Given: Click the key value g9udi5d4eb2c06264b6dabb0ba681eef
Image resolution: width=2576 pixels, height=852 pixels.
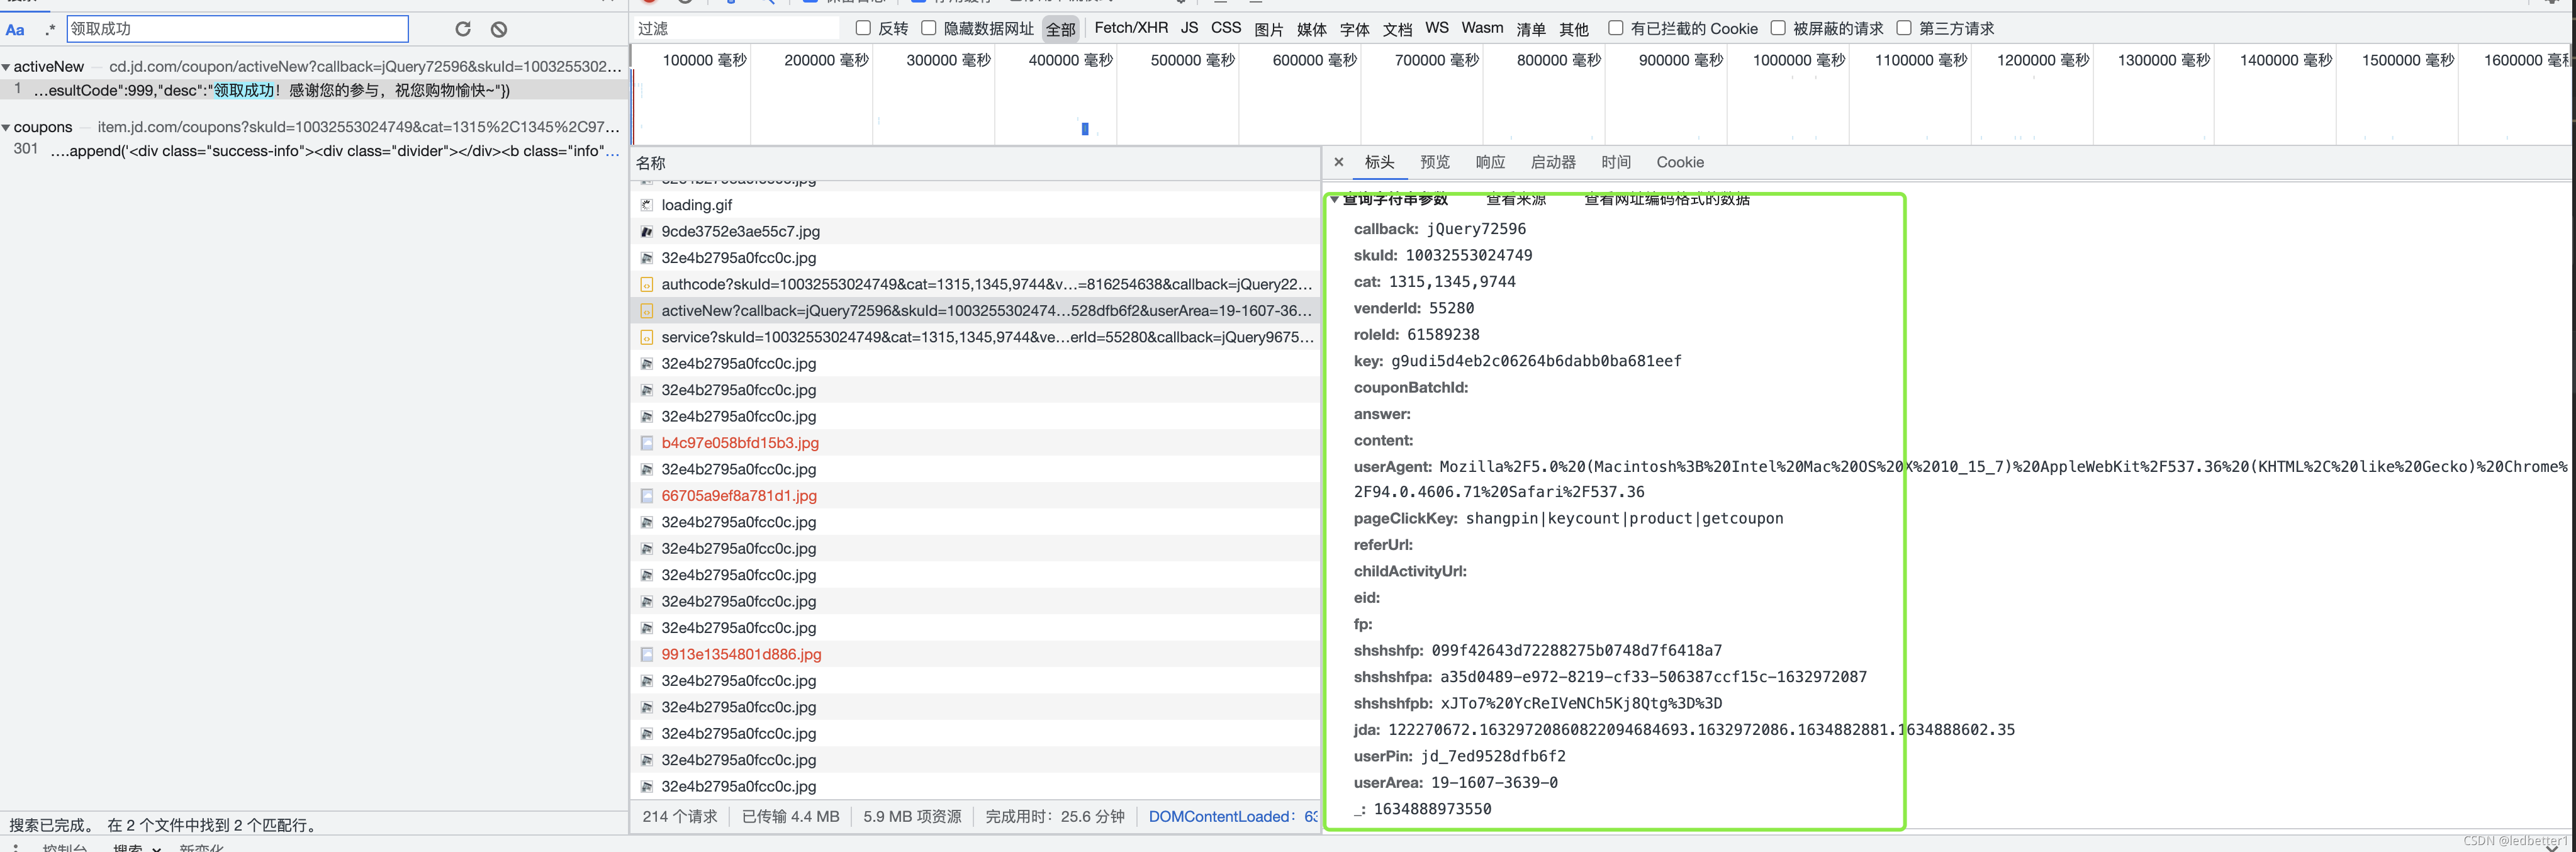Looking at the screenshot, I should 1536,361.
